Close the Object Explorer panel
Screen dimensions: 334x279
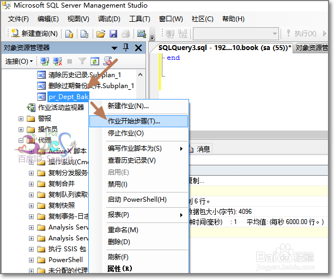coord(138,48)
